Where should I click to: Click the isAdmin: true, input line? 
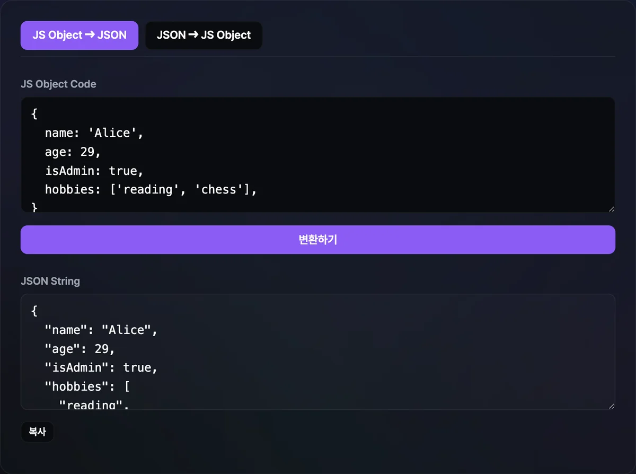(94, 171)
